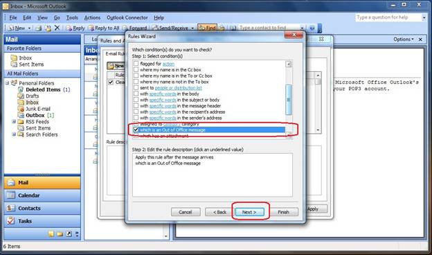Image resolution: width=432 pixels, height=255 pixels.
Task: Click the conditions list scrollbar thumb
Action: coord(289,100)
